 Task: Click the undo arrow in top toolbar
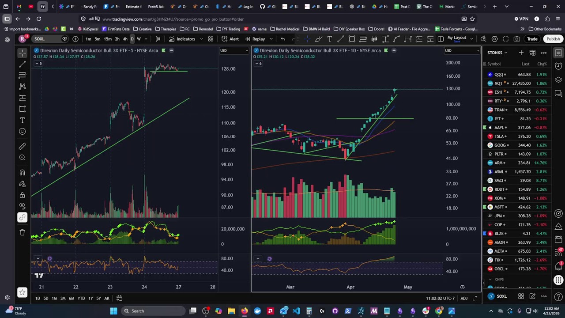283,39
